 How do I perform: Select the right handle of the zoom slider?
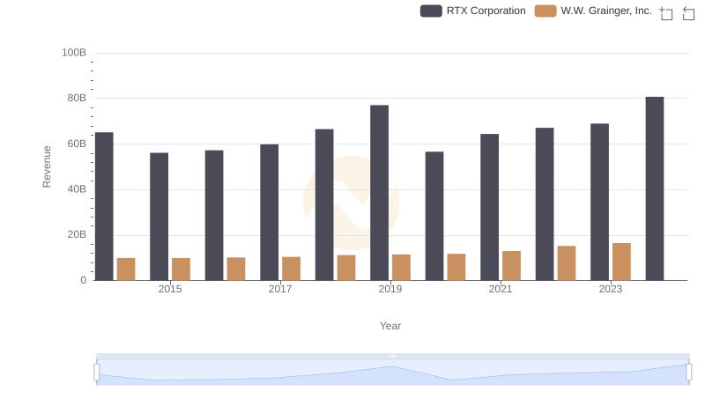(689, 373)
